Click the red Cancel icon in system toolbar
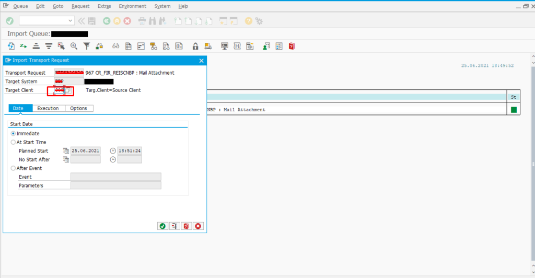 (x=127, y=21)
